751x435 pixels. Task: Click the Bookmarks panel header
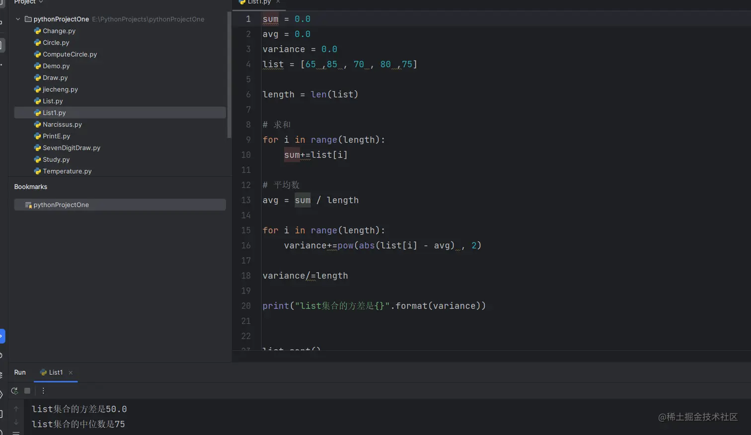click(x=30, y=187)
